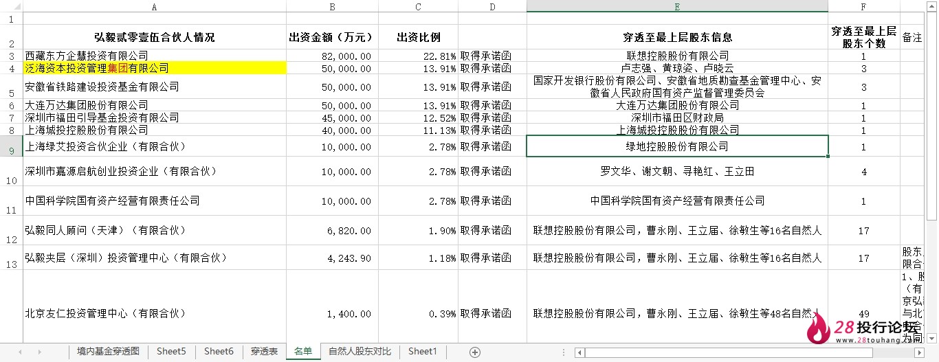The image size is (939, 362).
Task: Select column F header
Action: pyautogui.click(x=863, y=6)
